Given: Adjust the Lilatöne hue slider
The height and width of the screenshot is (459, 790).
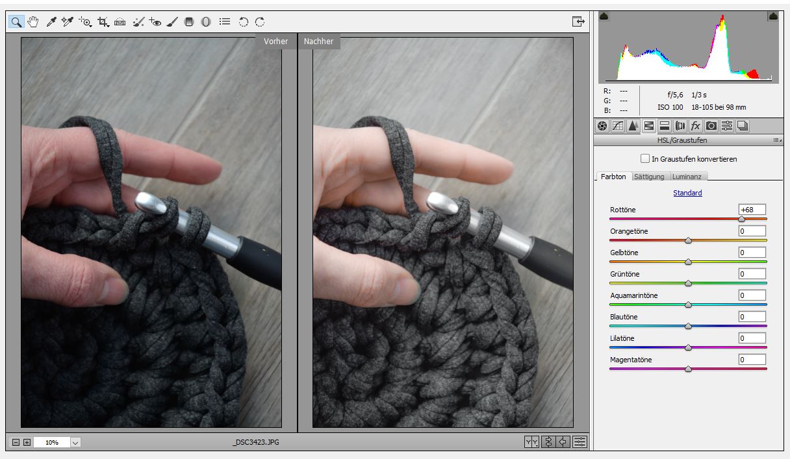Looking at the screenshot, I should pos(688,348).
